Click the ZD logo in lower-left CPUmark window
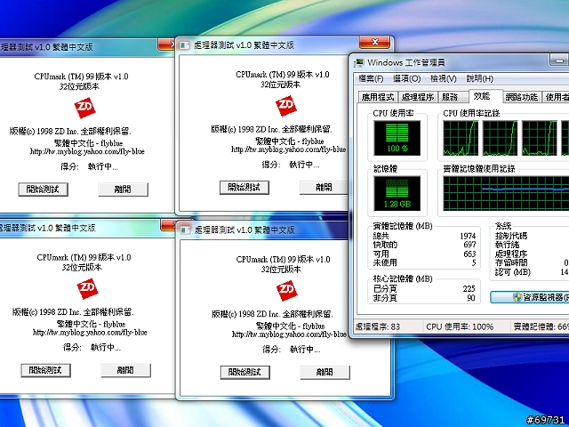The image size is (569, 427). pyautogui.click(x=87, y=289)
